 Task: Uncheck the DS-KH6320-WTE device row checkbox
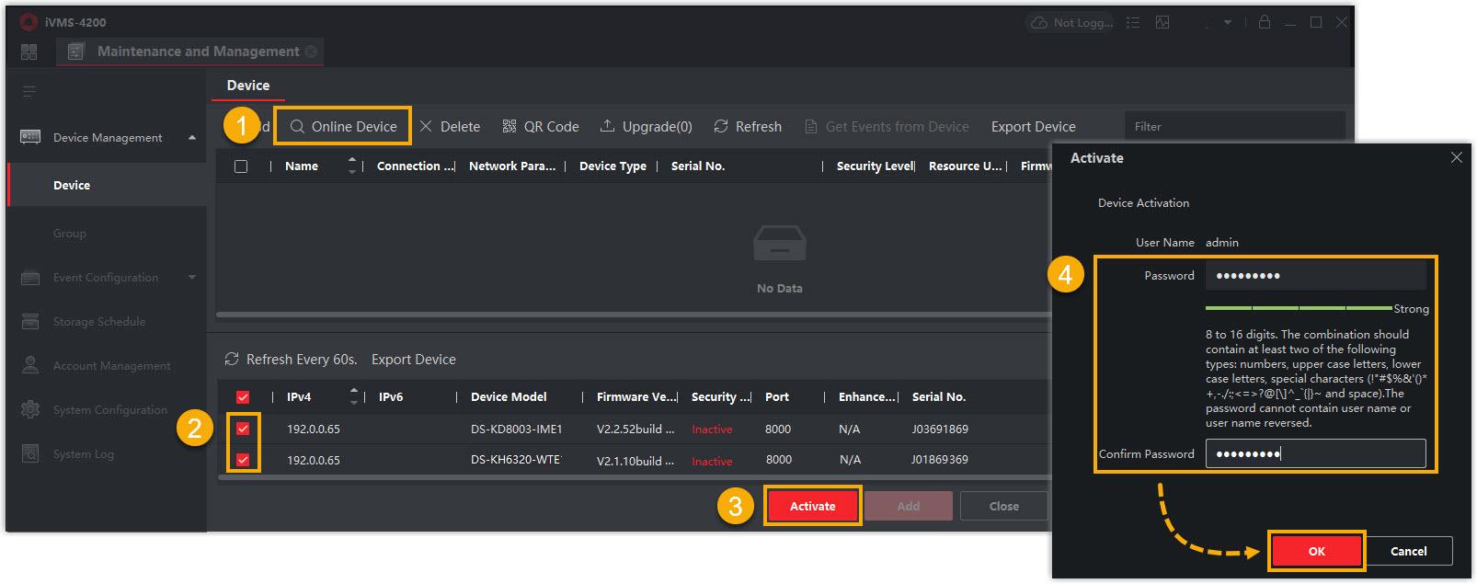coord(243,460)
